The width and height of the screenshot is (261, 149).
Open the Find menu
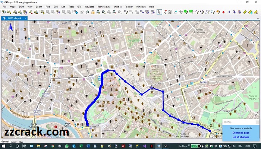click(48, 7)
